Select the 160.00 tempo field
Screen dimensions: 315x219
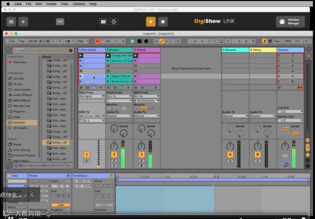(x=32, y=41)
